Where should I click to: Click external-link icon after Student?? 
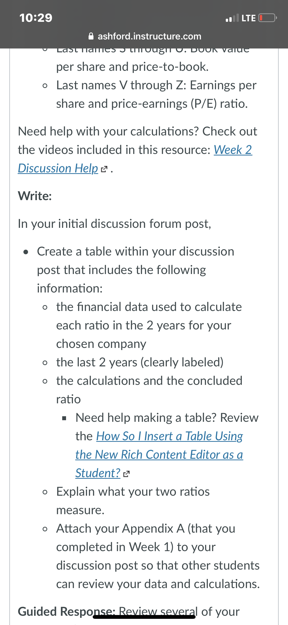pyautogui.click(x=126, y=474)
